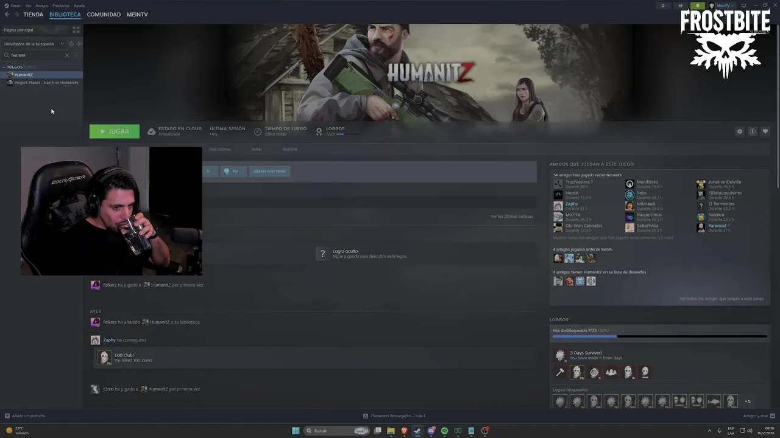Select Project Planet - Earth vs Humanity

[x=41, y=83]
